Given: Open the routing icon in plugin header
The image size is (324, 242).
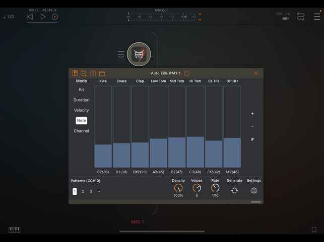Looking at the screenshot, I should click(x=84, y=73).
